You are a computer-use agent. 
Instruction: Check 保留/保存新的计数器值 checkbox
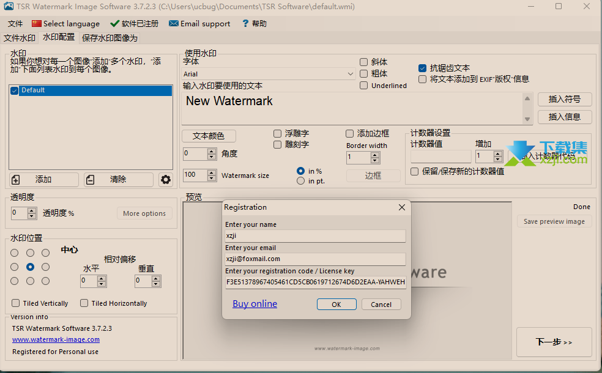[x=414, y=172]
